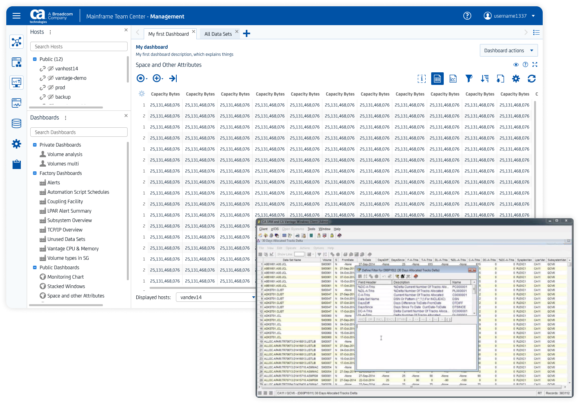Open the Hosts panel kebab menu

(50, 32)
